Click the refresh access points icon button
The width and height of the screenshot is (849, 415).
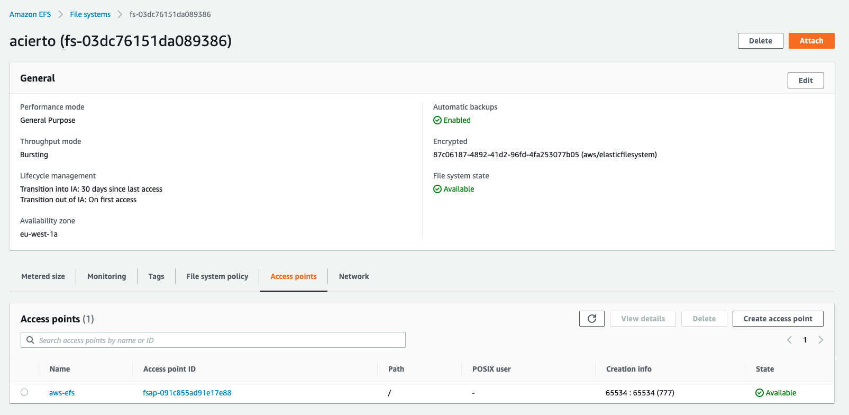[592, 319]
